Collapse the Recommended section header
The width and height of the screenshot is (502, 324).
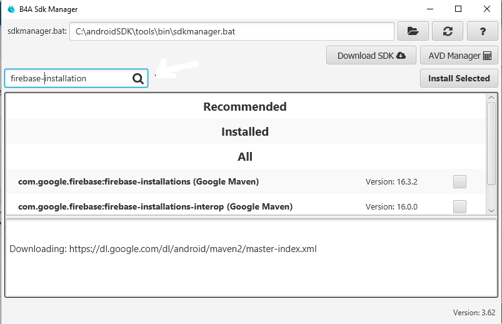coord(245,106)
